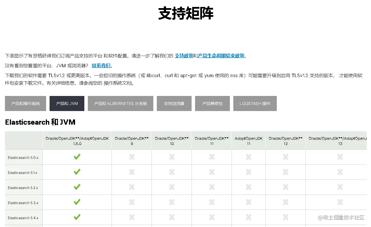The width and height of the screenshot is (371, 227).
Task: Click the 5.0.x cross under Oracle/OpenJDK 9
Action: tap(132, 157)
